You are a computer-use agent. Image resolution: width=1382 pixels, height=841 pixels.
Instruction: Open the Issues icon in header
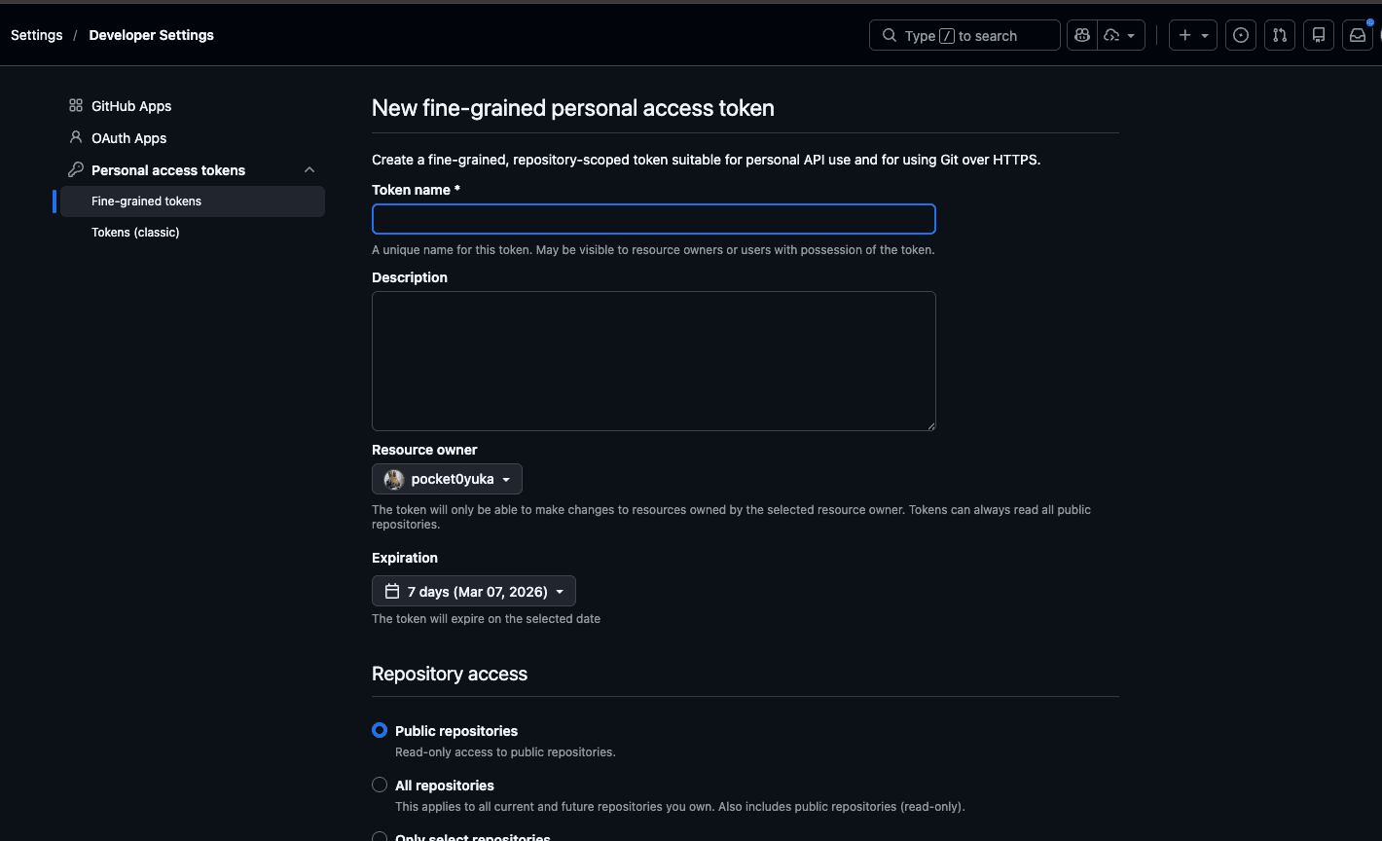coord(1241,35)
